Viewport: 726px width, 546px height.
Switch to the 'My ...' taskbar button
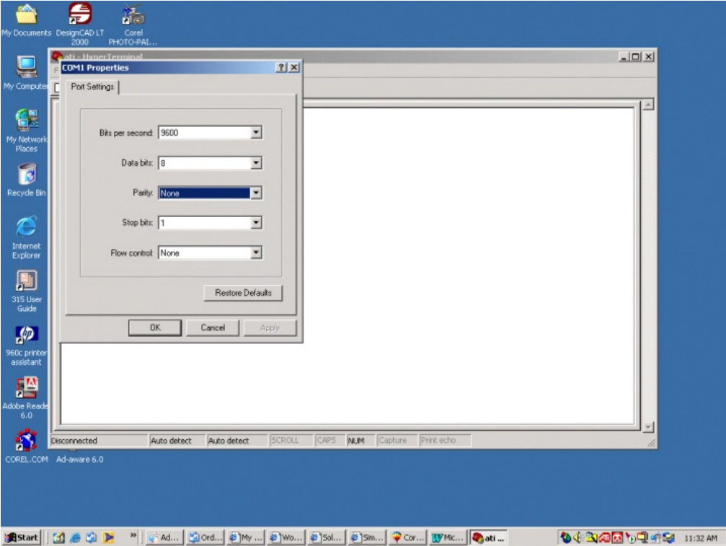coord(246,537)
